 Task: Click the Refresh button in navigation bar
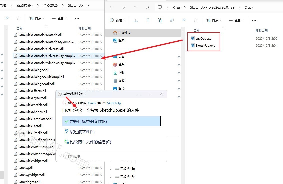(147, 7)
